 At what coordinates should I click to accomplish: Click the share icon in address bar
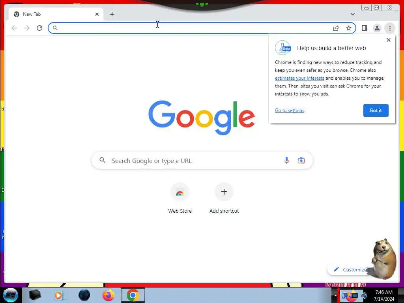point(336,28)
